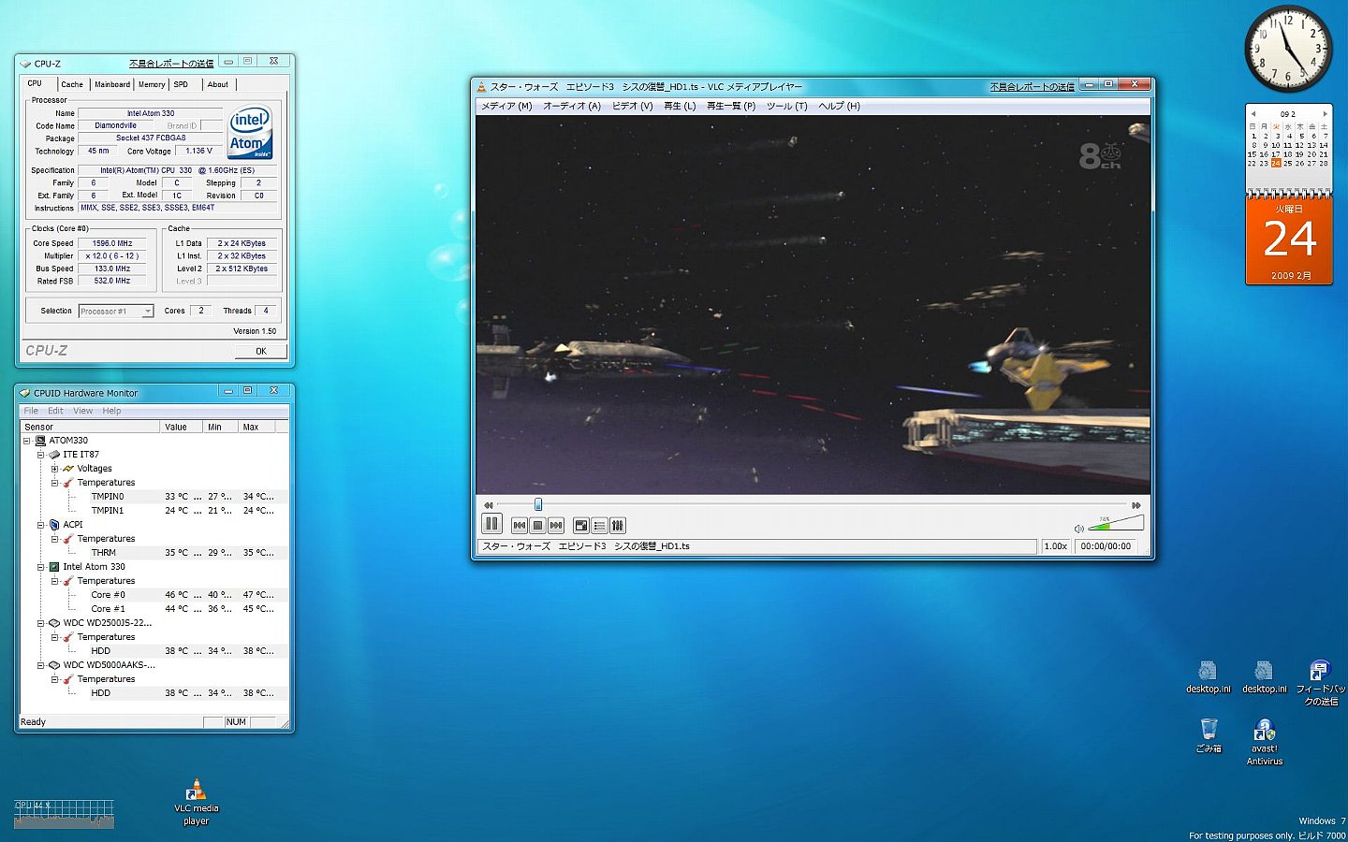Screen dimensions: 1348x842
Task: Click the WDC WD5000AAKS drive icon
Action: point(54,665)
